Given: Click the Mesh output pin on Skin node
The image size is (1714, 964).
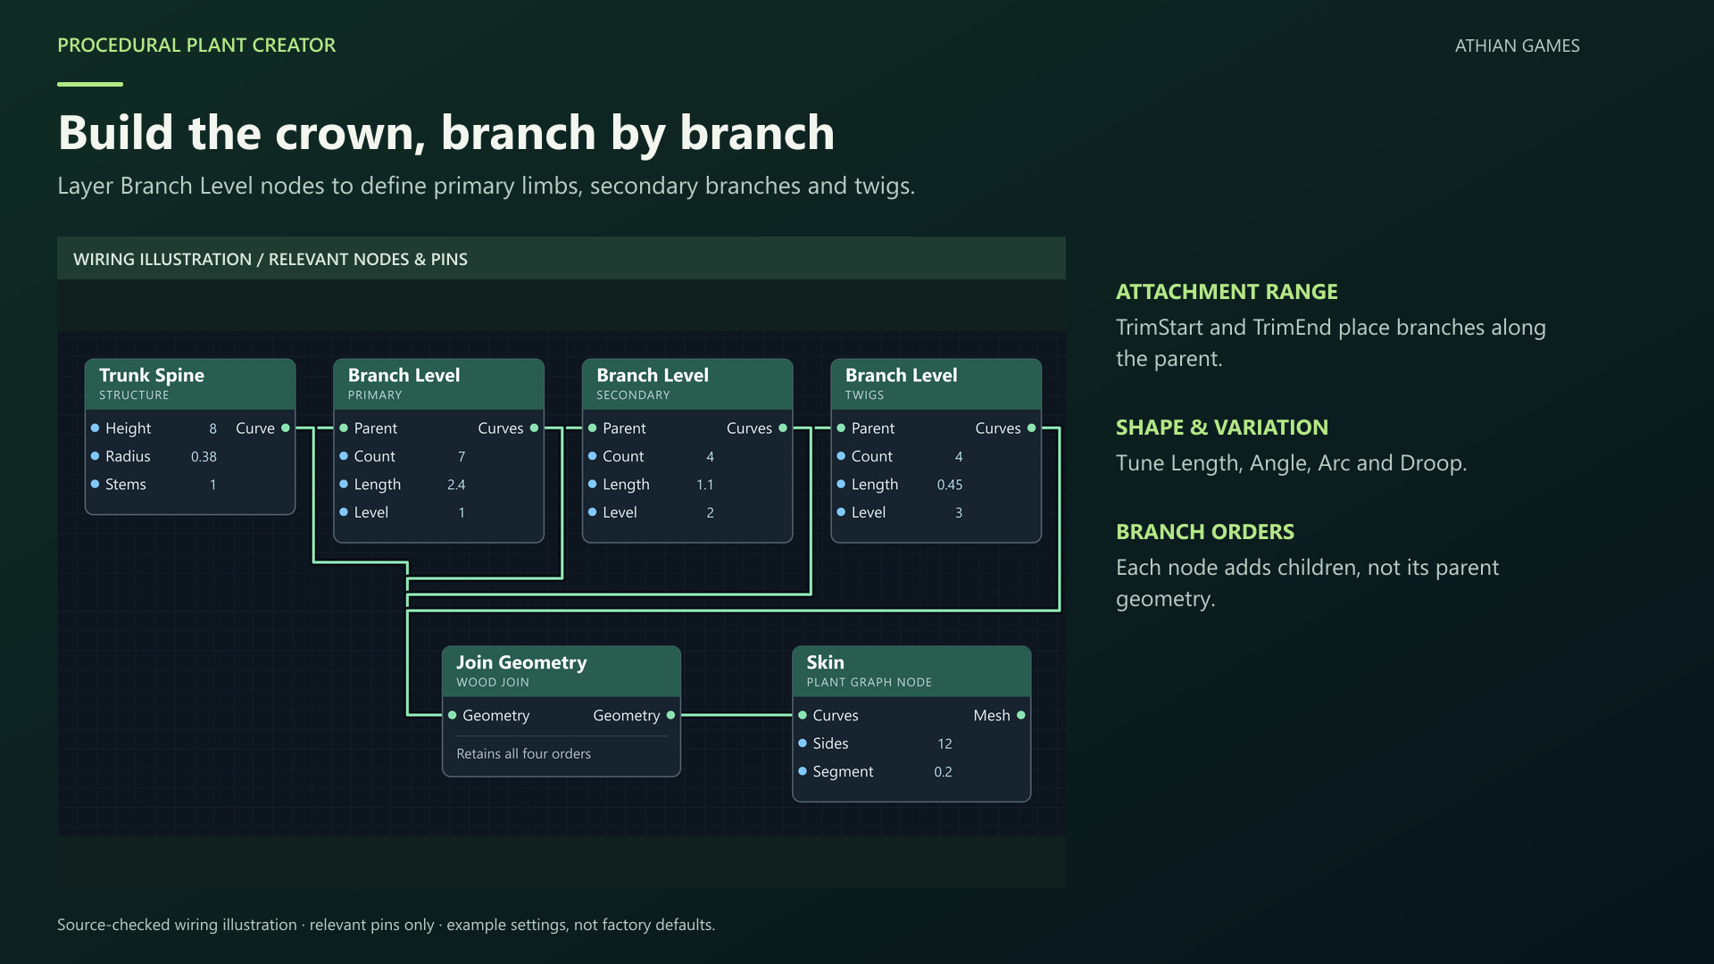Looking at the screenshot, I should pos(1020,716).
